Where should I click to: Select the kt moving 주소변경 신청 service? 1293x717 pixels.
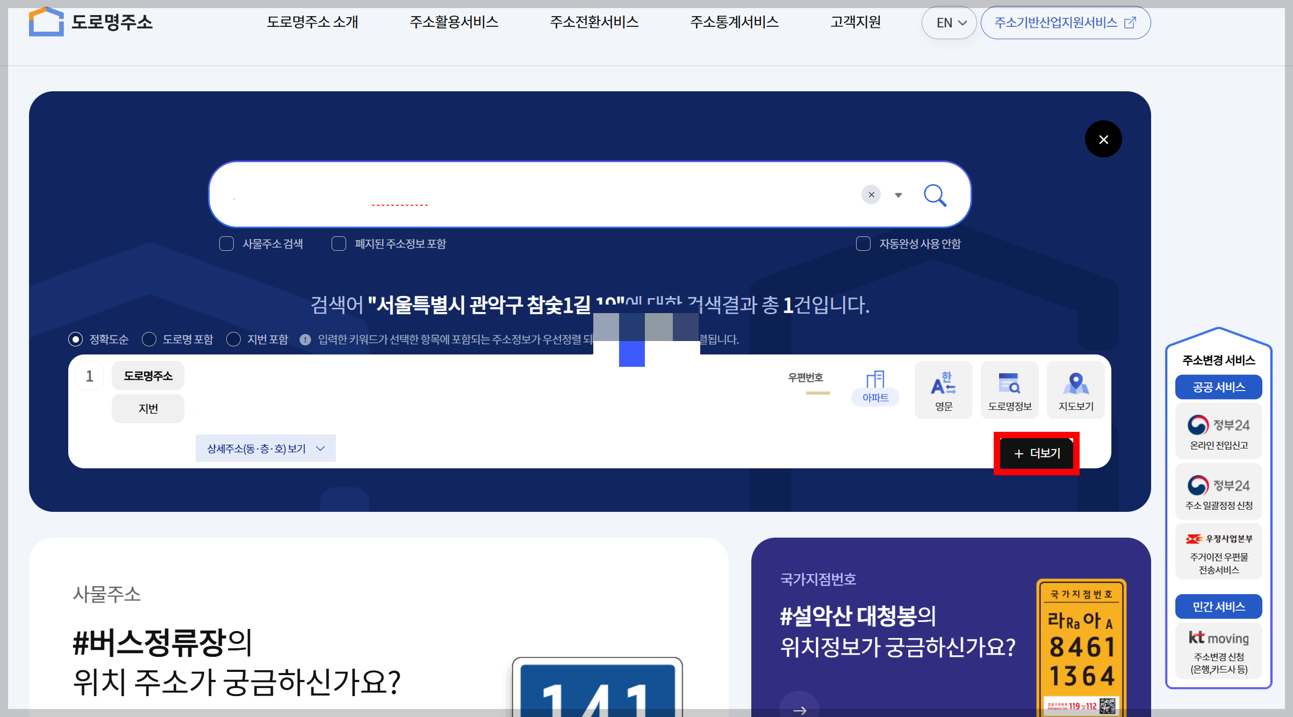tap(1218, 651)
